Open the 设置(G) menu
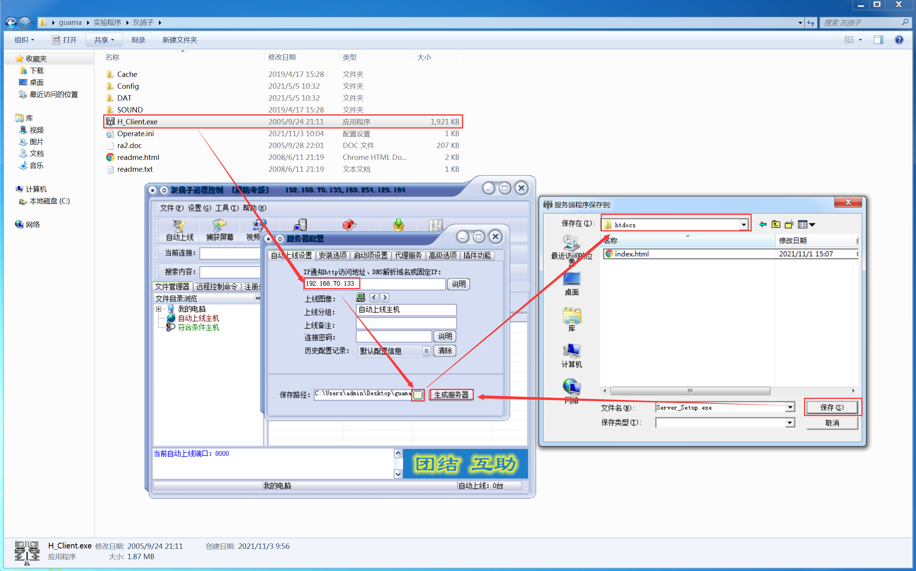The image size is (916, 571). 199,208
